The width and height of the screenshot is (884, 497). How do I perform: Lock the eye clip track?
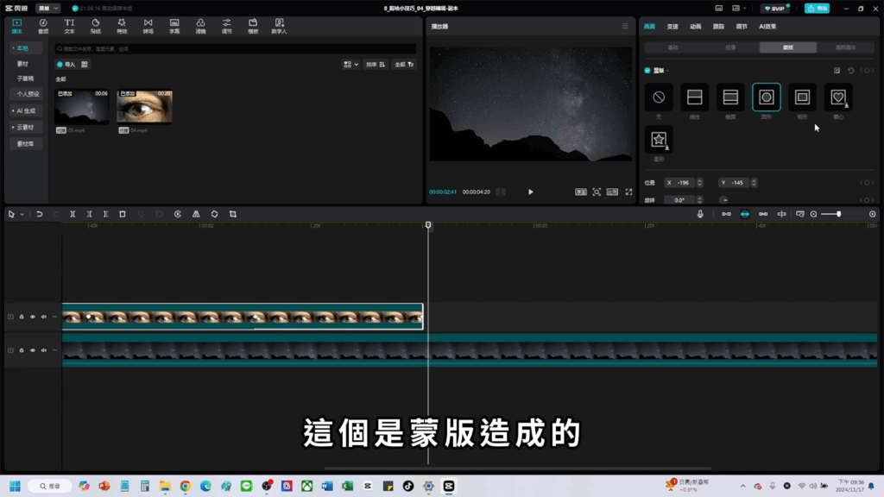(x=22, y=317)
